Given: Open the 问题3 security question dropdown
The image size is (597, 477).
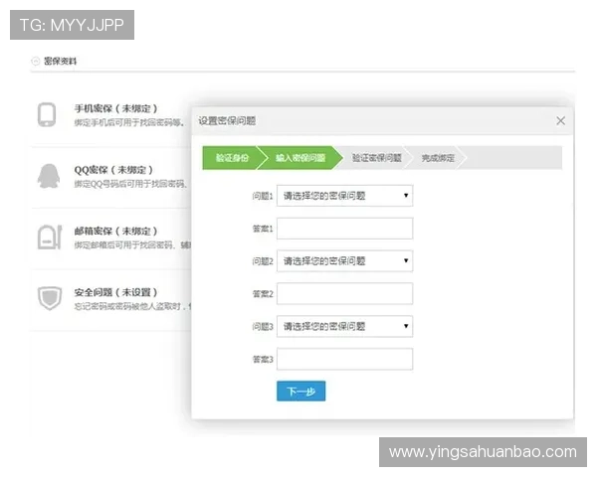Looking at the screenshot, I should 344,326.
